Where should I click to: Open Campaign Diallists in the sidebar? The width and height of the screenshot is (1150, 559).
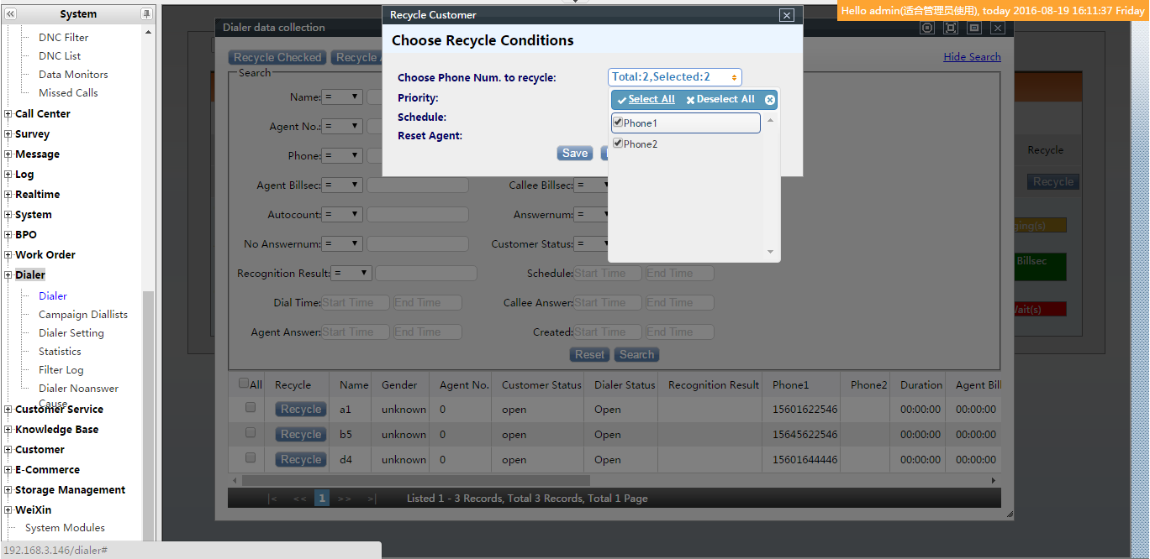click(83, 315)
